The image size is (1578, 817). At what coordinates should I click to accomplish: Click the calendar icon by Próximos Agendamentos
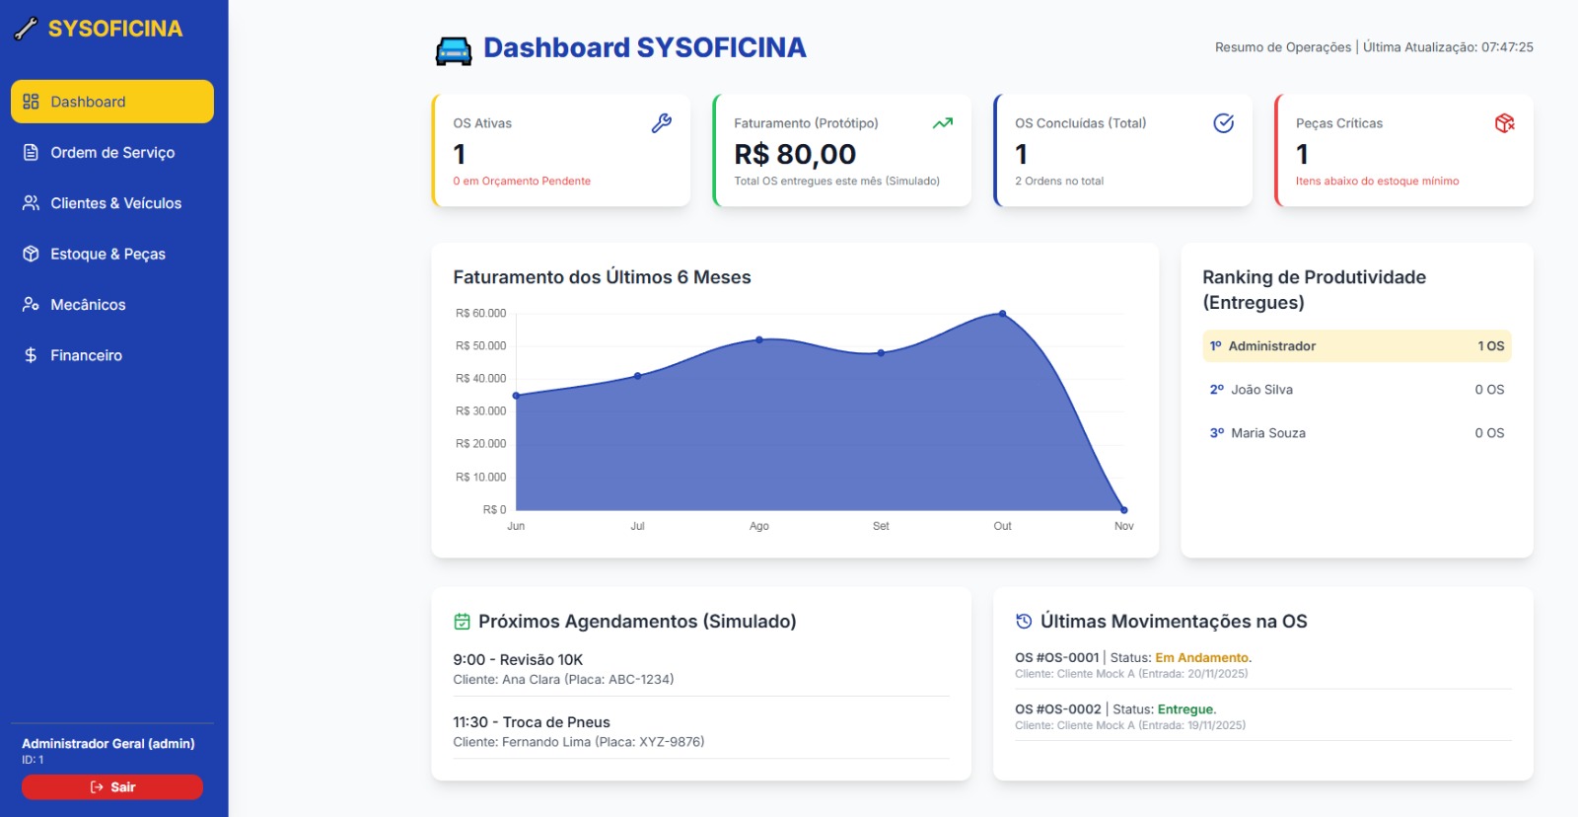[x=462, y=622]
